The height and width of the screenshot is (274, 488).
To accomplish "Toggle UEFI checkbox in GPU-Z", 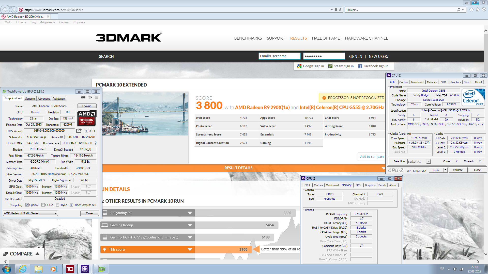I will pos(86,131).
